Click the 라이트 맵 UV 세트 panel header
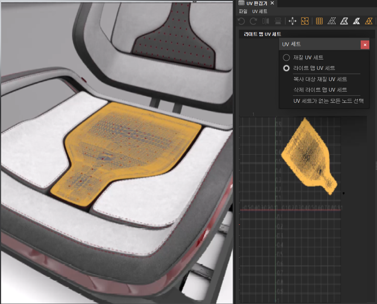The width and height of the screenshot is (377, 304). point(262,34)
